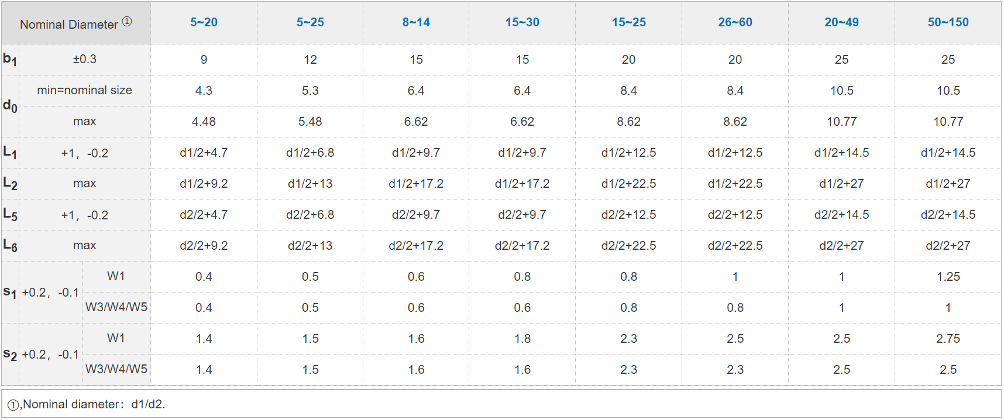
Task: Open the 26~60 diameter link
Action: click(x=735, y=22)
